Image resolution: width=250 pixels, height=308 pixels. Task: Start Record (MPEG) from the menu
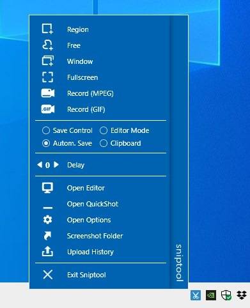90,93
